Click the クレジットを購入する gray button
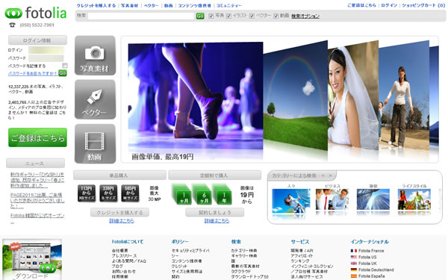Viewport: 448px width, 280px height. click(119, 212)
